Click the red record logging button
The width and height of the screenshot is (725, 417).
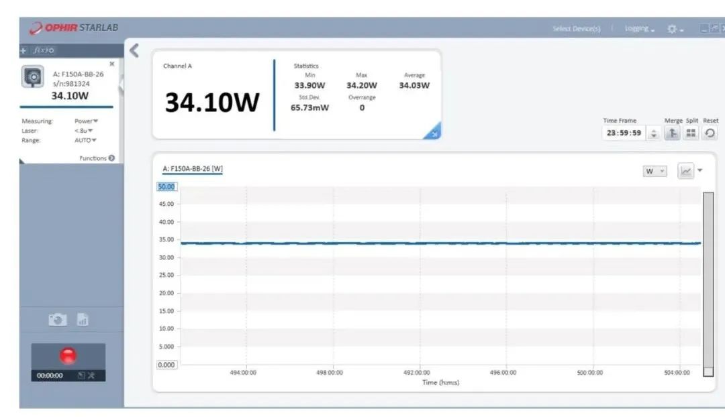[68, 355]
